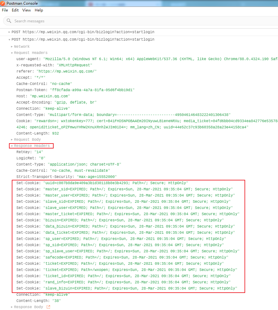The height and width of the screenshot is (310, 278).
Task: Select the x-requested-with header value
Action: (75, 65)
